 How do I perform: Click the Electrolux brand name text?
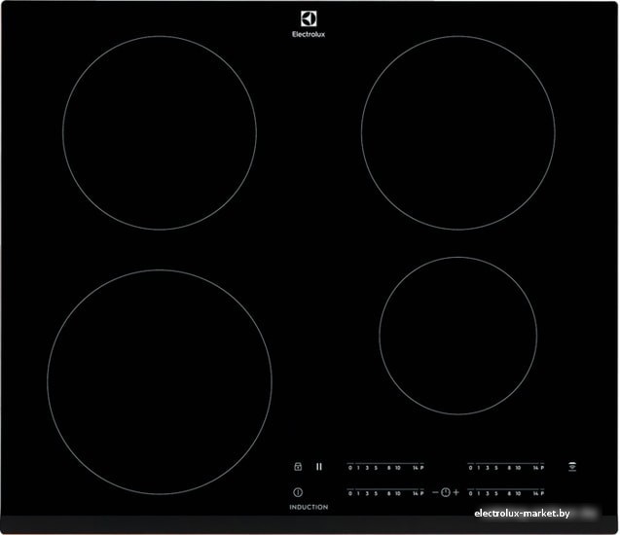309,34
